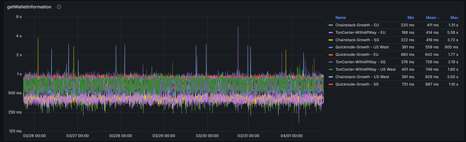
Task: Change color of Quicknode-Growth - US West swatch
Action: click(x=331, y=47)
